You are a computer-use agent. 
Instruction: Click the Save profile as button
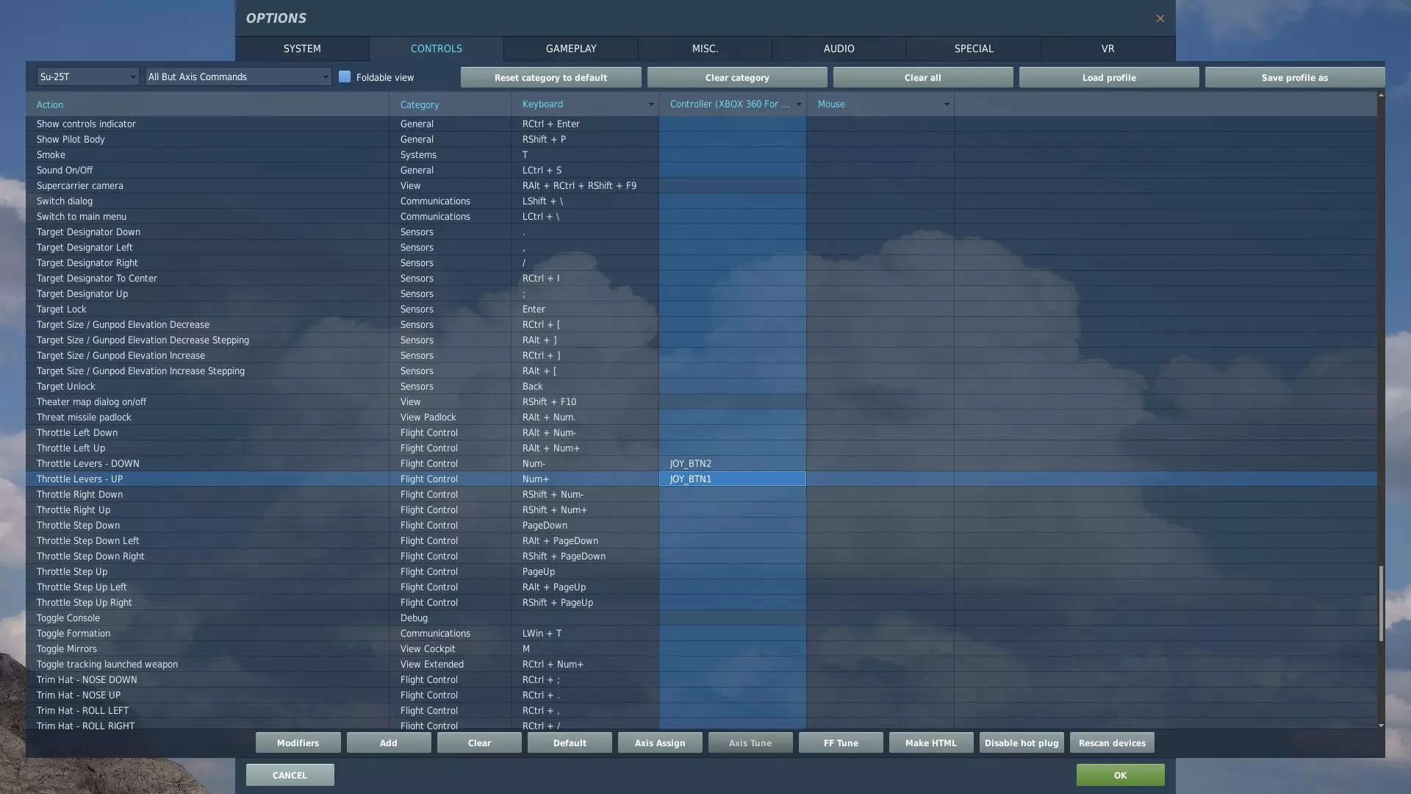[x=1294, y=77]
